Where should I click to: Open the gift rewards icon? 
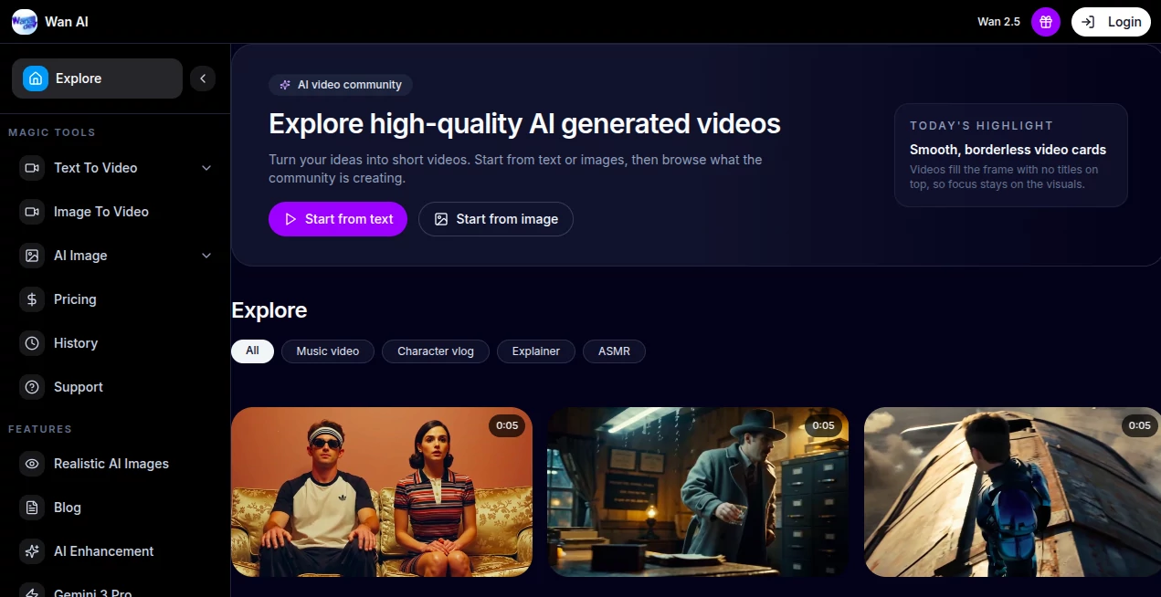(1045, 21)
